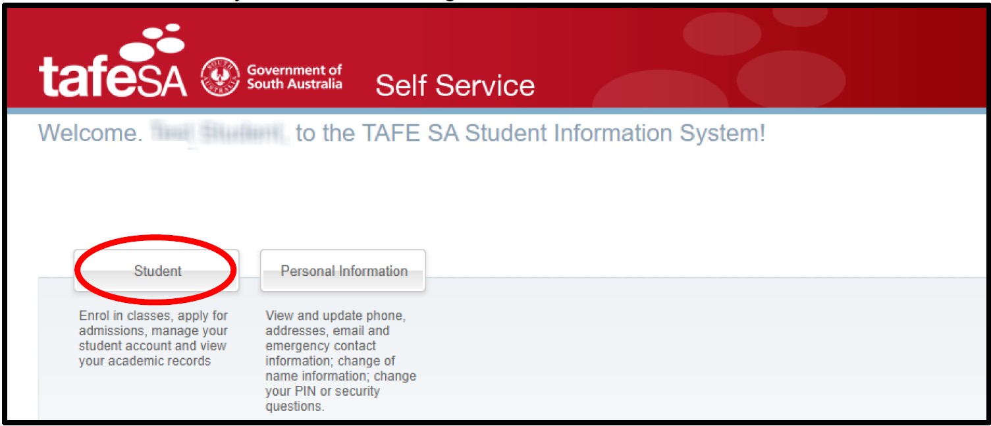Click the circled Student section
This screenshot has height=426, width=991.
point(156,269)
